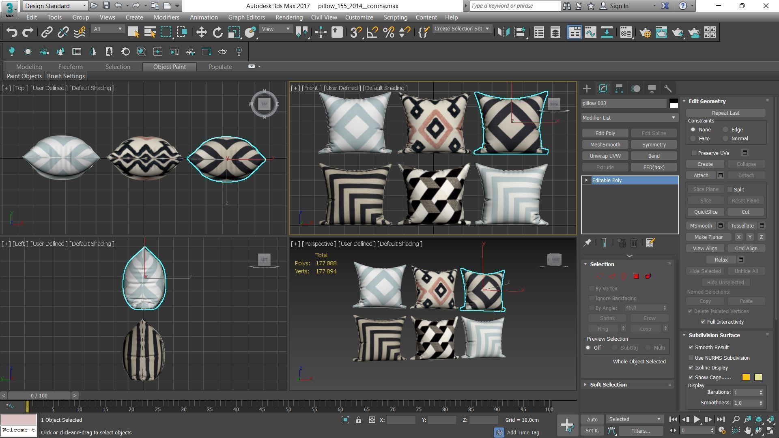Click the Unwrap UVW button
The height and width of the screenshot is (438, 779).
tap(605, 156)
